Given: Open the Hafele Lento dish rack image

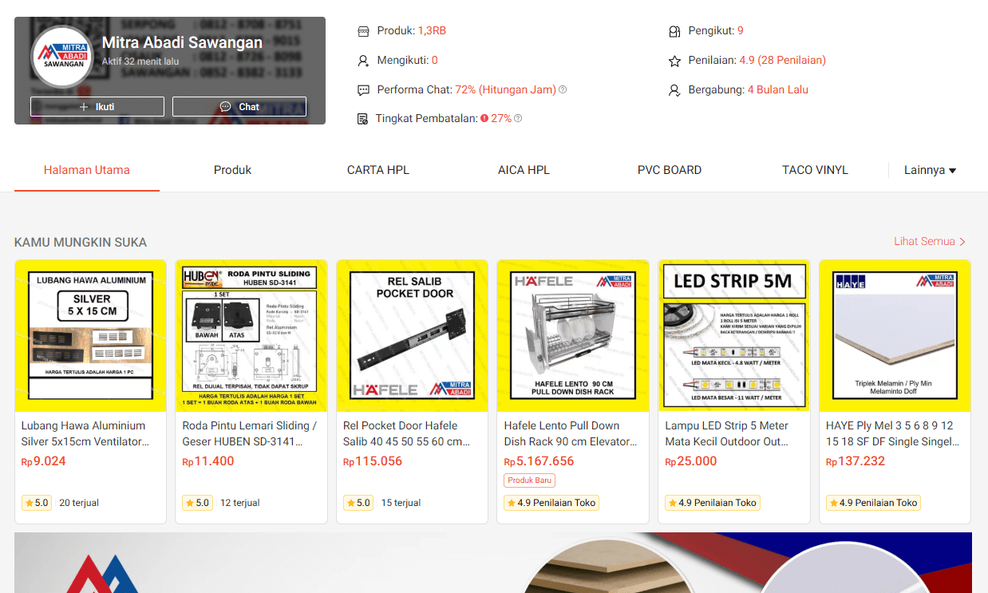Looking at the screenshot, I should pos(573,336).
